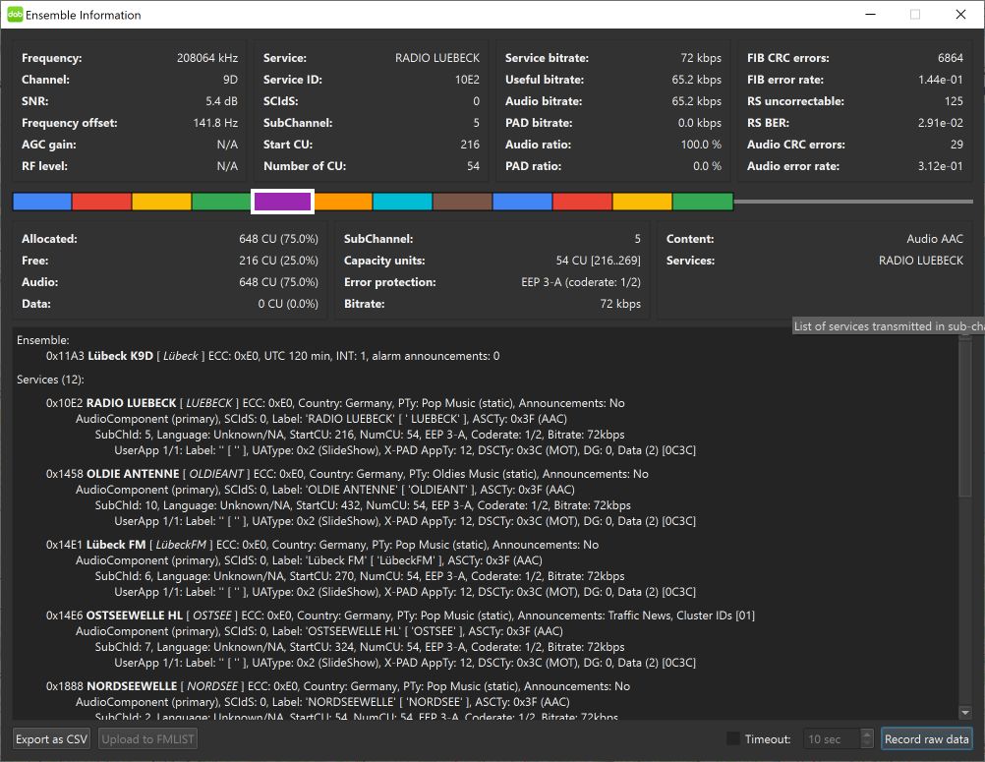The height and width of the screenshot is (762, 985).
Task: Minimize the Ensemble Information window
Action: [870, 15]
